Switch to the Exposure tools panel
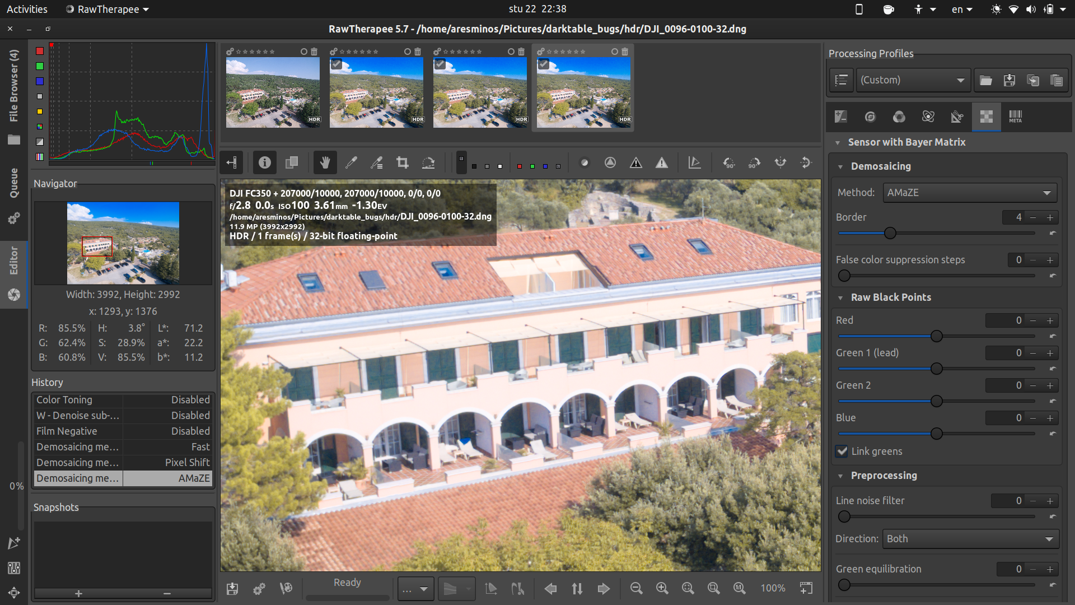1075x605 pixels. point(840,117)
